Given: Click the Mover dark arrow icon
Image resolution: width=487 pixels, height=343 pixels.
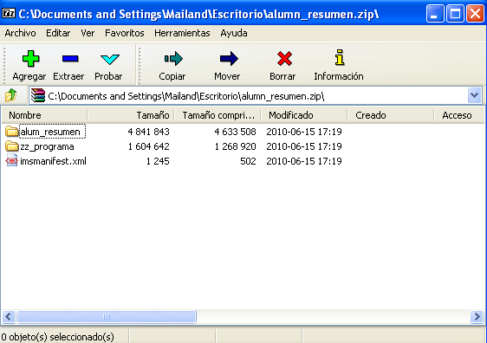Looking at the screenshot, I should 229,58.
